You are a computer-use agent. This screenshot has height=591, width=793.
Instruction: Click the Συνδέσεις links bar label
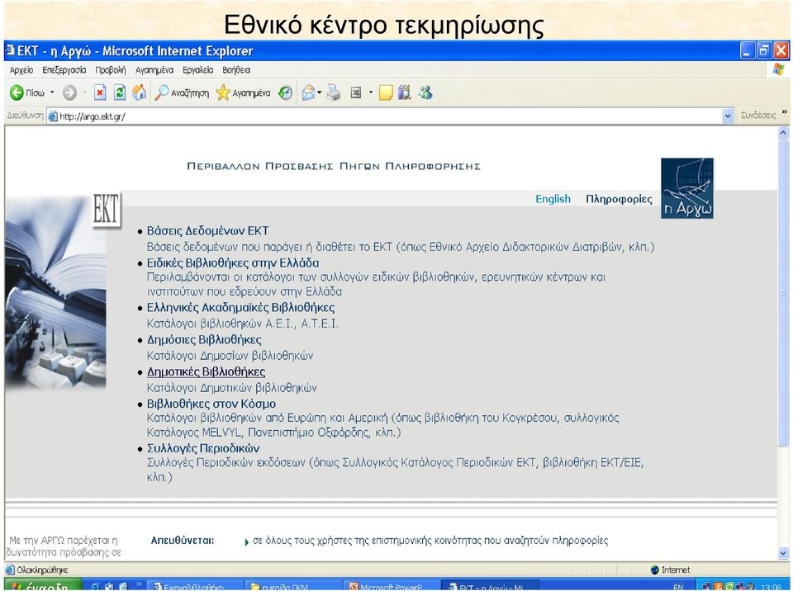(x=758, y=116)
